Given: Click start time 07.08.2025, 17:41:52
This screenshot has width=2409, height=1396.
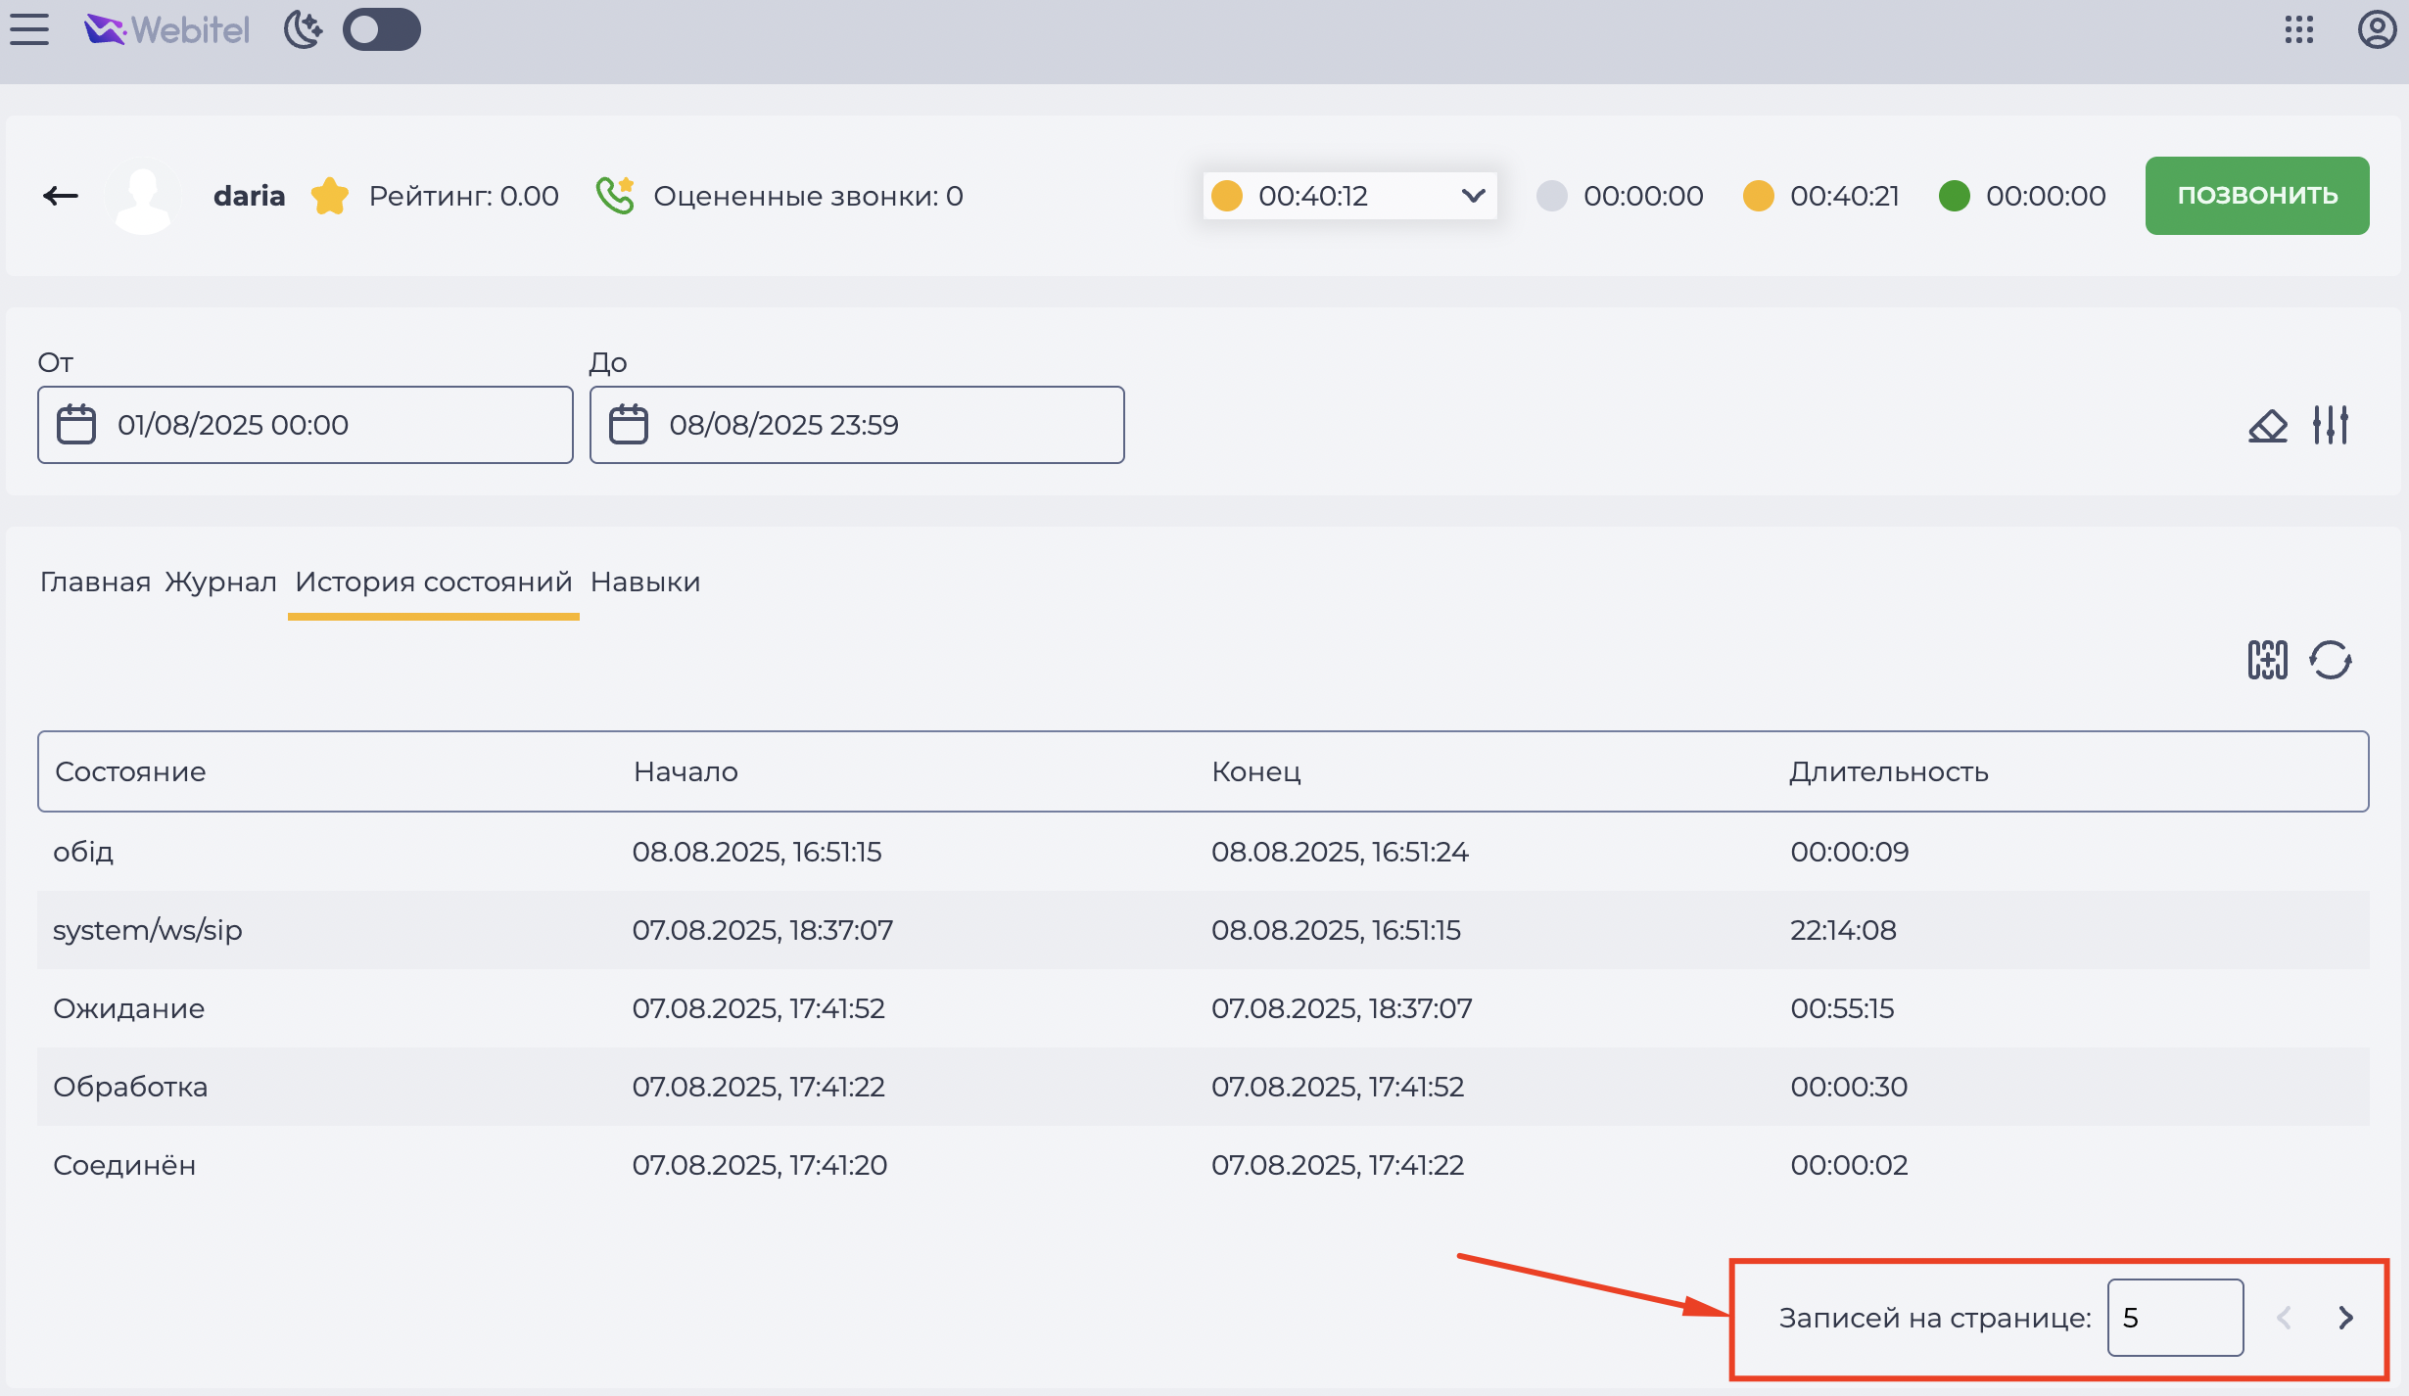Looking at the screenshot, I should point(758,1008).
